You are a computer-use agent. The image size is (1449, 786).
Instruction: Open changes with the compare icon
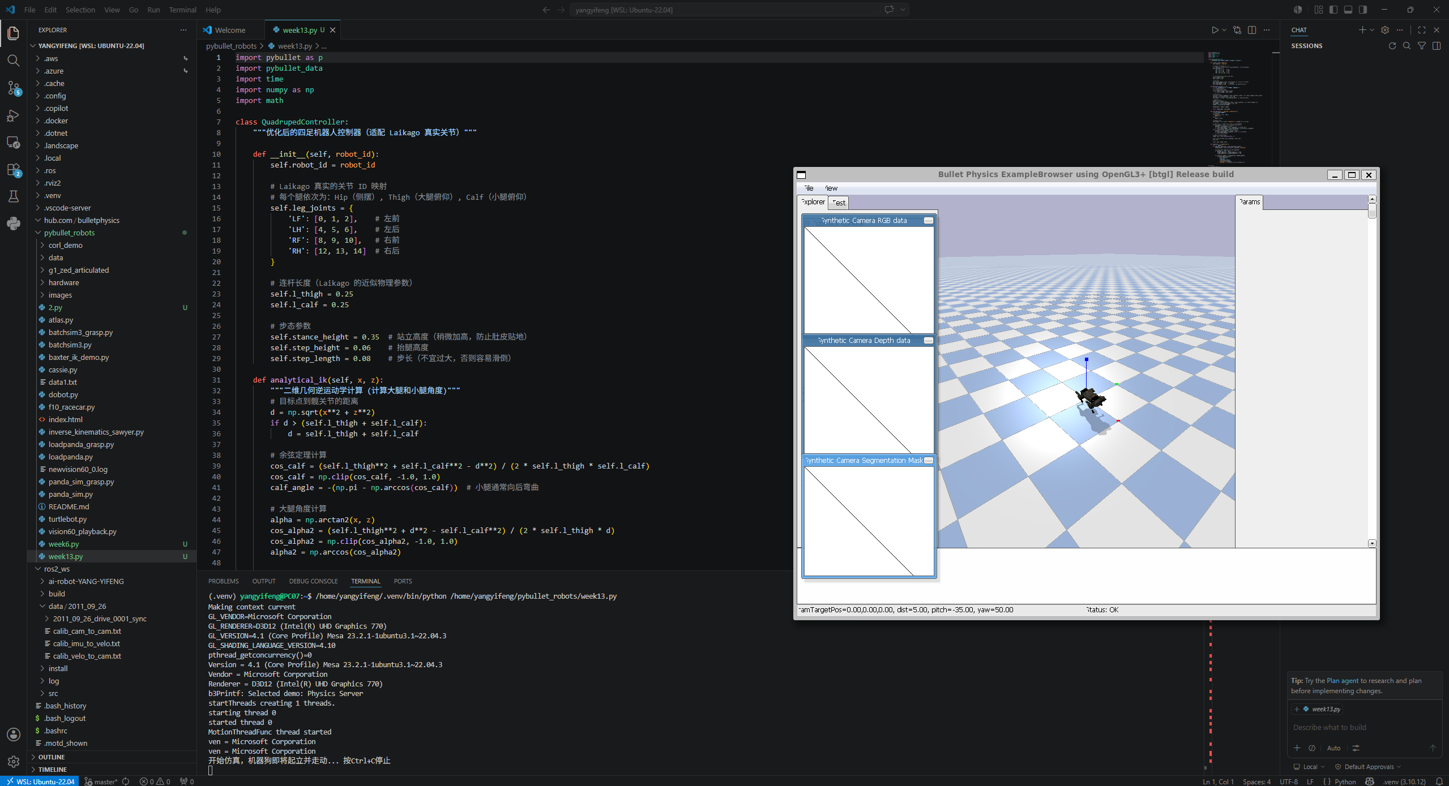pos(1237,30)
